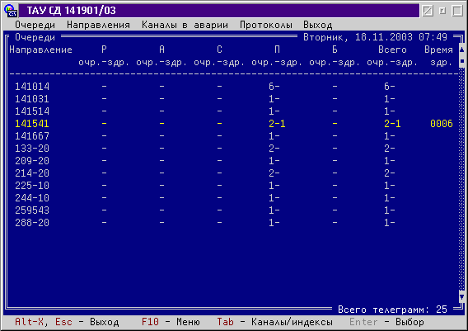Click the Б column header
Screen dimensions: 468x331
click(x=335, y=50)
